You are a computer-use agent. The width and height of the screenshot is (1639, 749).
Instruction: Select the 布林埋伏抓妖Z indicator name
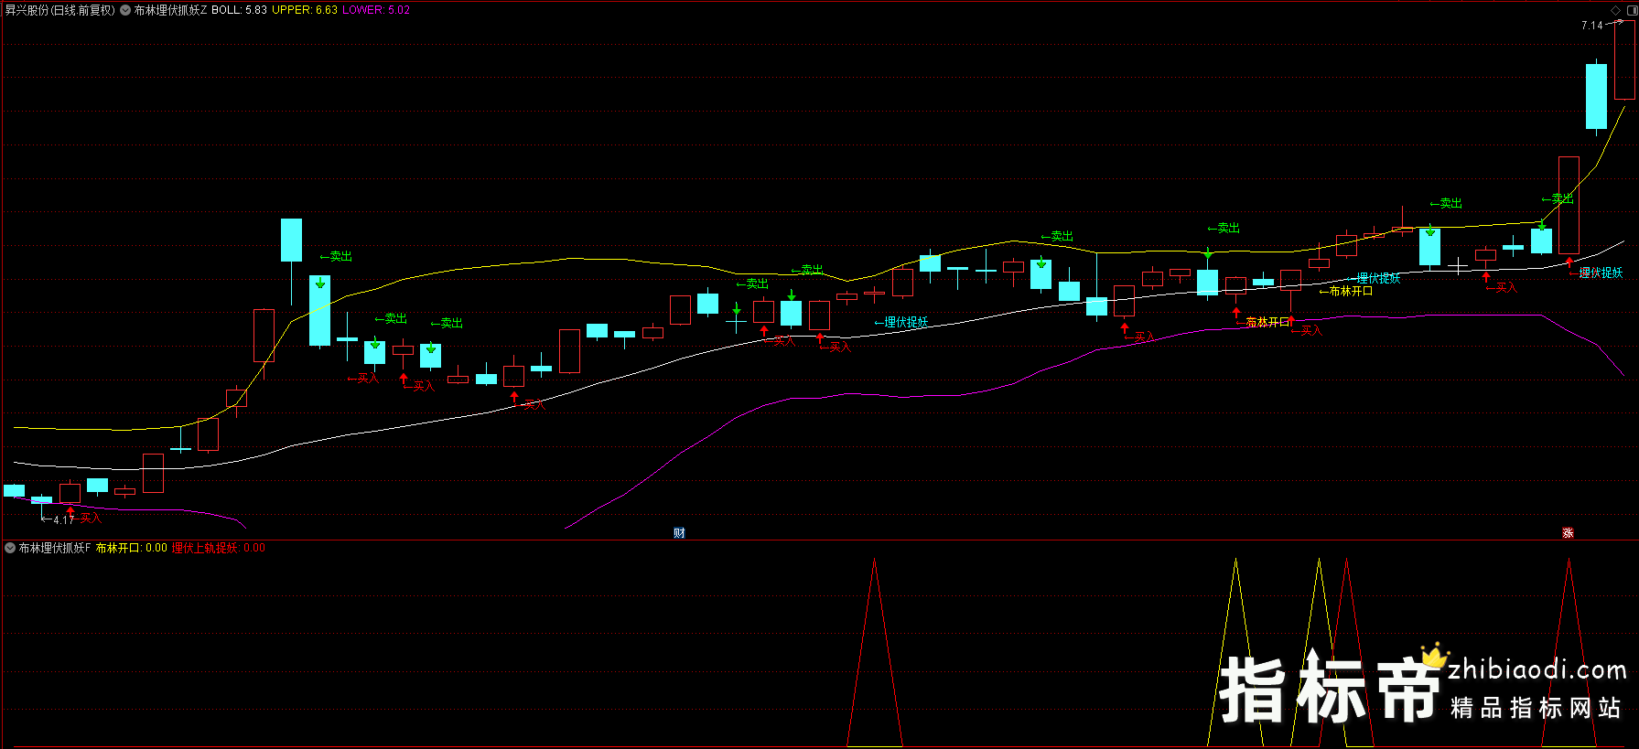170,10
